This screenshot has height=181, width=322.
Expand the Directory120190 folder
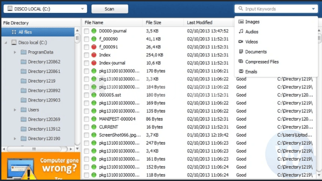pyautogui.click(x=15, y=139)
